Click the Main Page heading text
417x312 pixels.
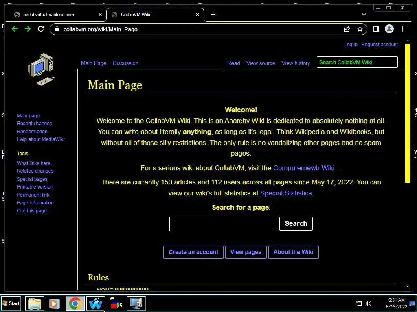pyautogui.click(x=115, y=85)
